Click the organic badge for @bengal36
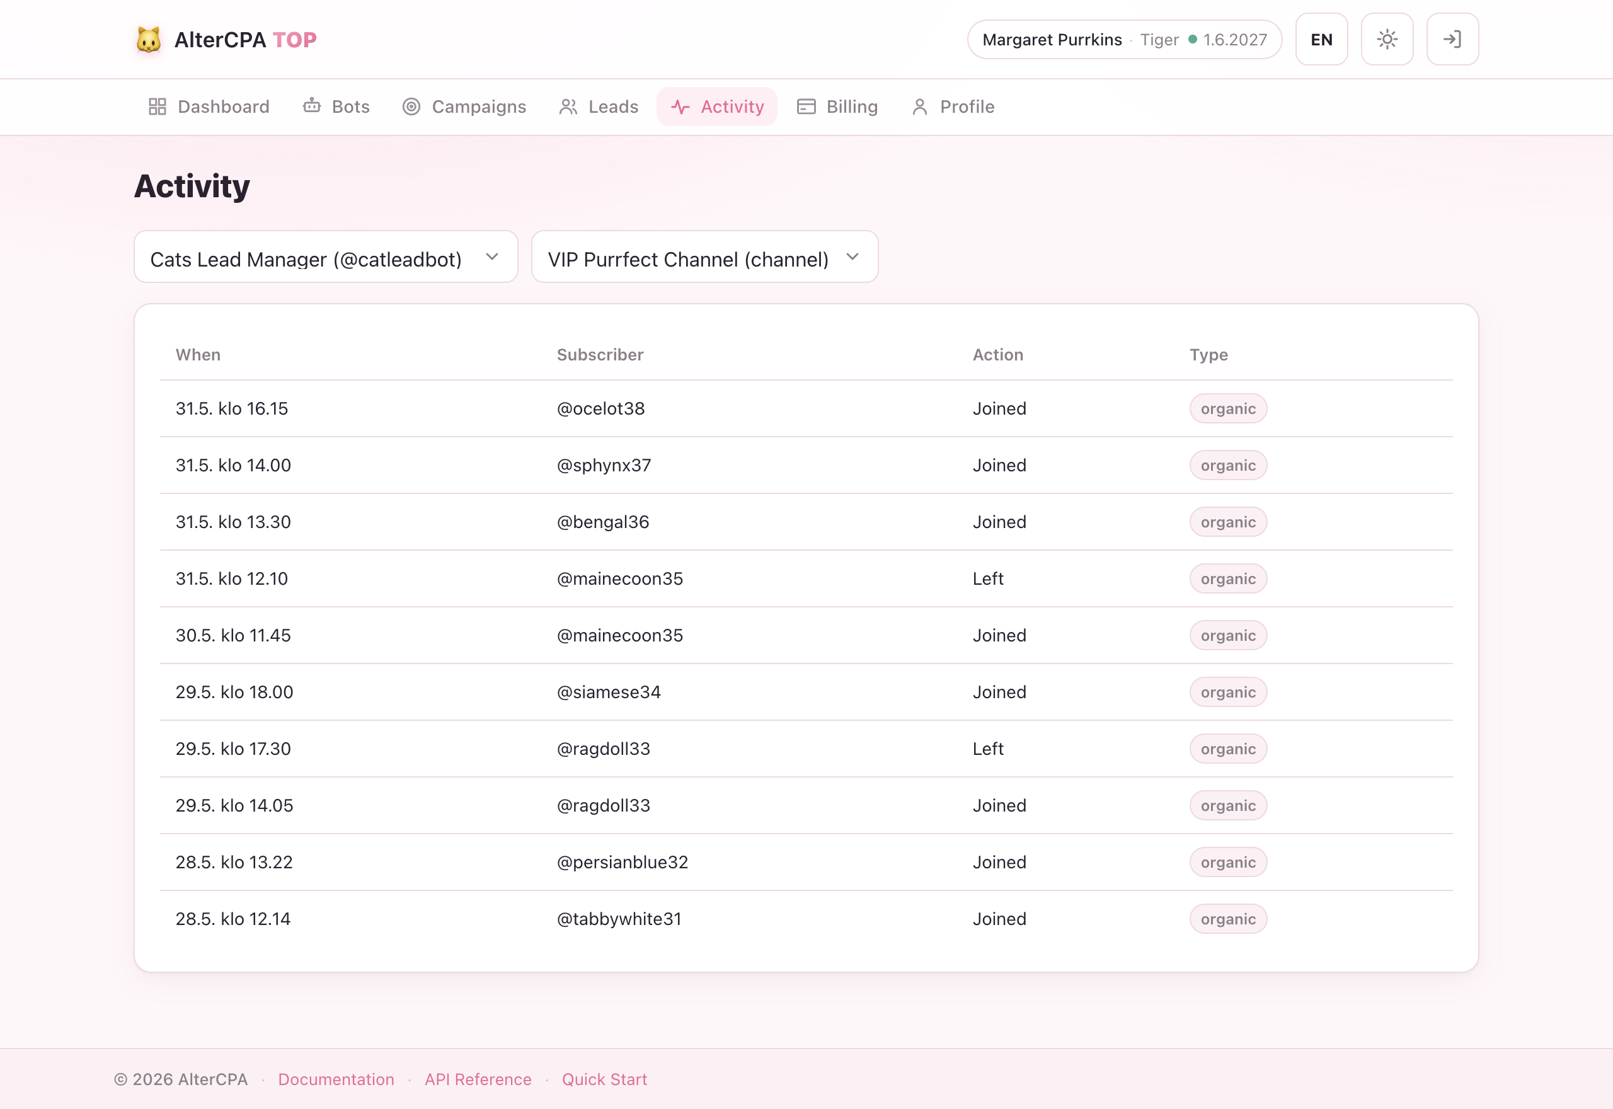Image resolution: width=1613 pixels, height=1109 pixels. [x=1228, y=522]
